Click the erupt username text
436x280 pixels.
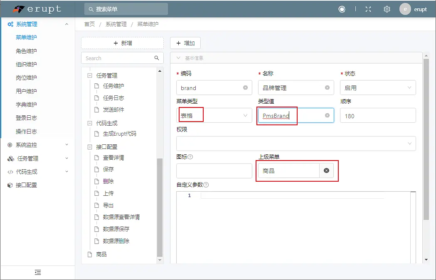[421, 10]
